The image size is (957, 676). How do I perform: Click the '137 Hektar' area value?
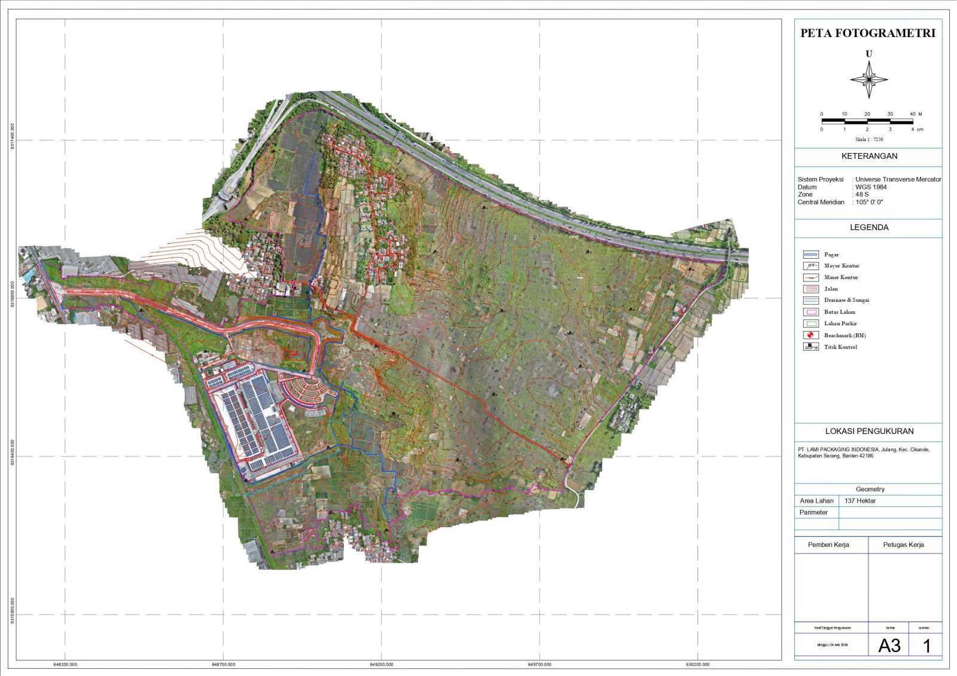[860, 501]
